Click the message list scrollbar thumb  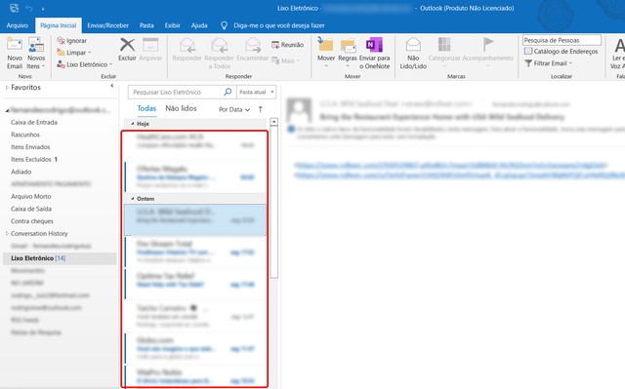click(273, 202)
